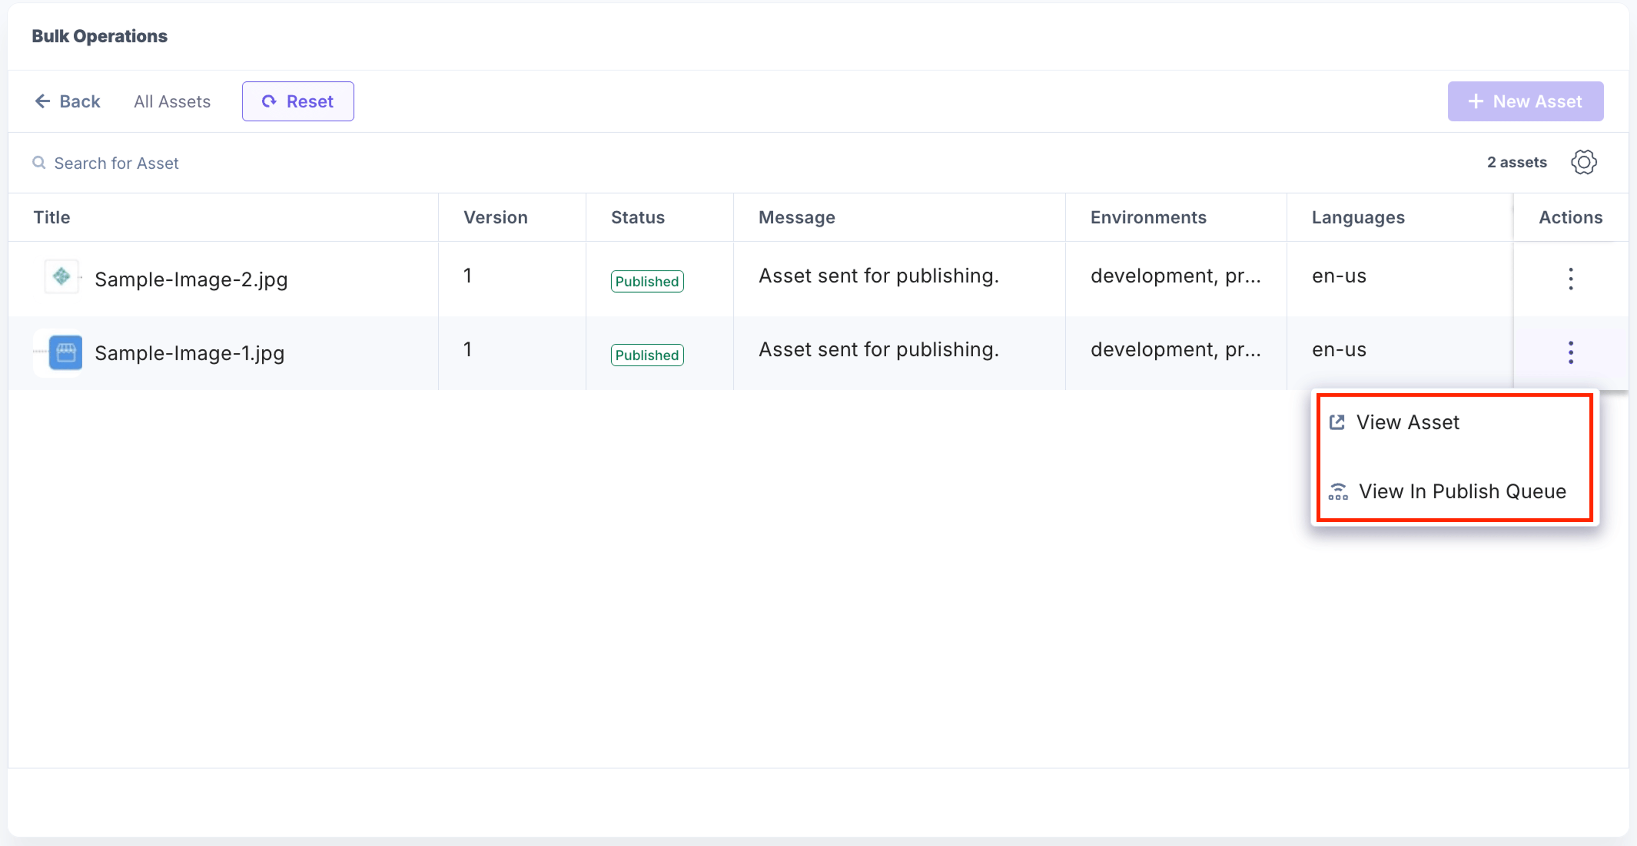The image size is (1637, 846).
Task: Click the Bulk Operations heading
Action: [100, 36]
